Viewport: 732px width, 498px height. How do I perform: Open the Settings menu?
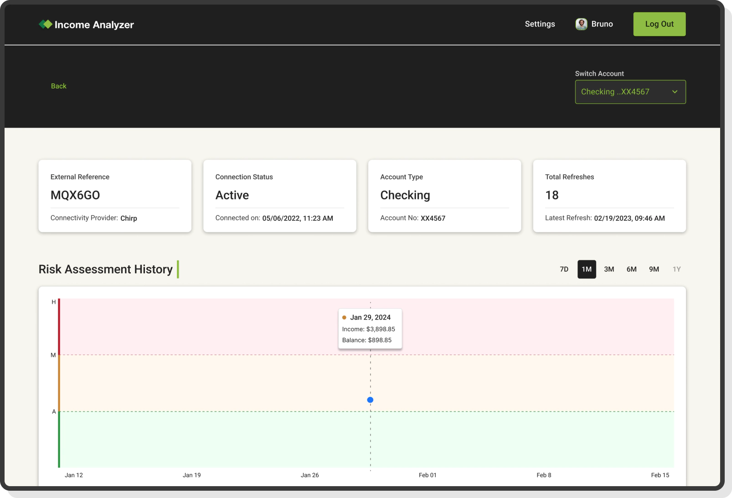click(540, 24)
